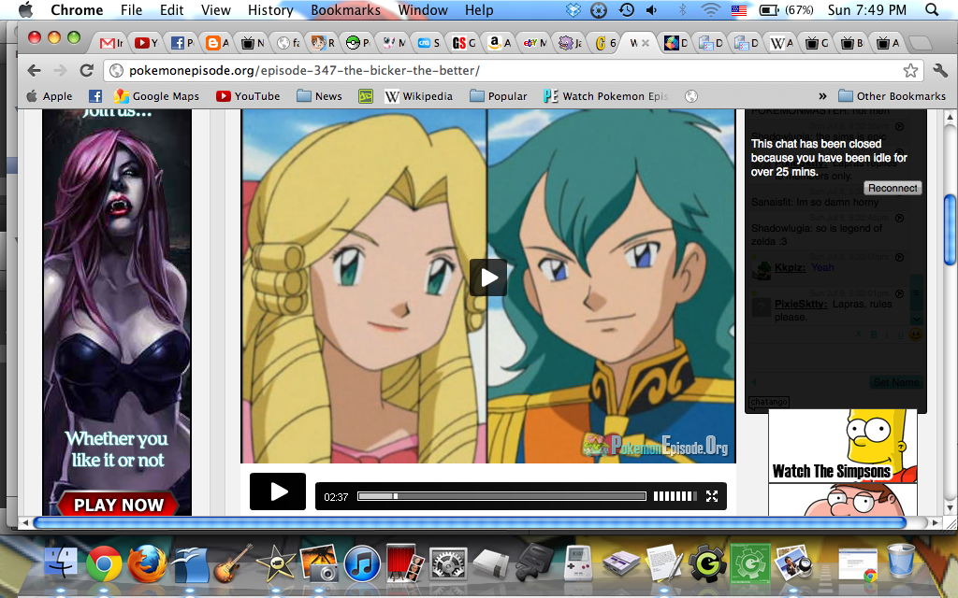Open the Apple bookmark
This screenshot has height=598, width=958.
coord(50,96)
